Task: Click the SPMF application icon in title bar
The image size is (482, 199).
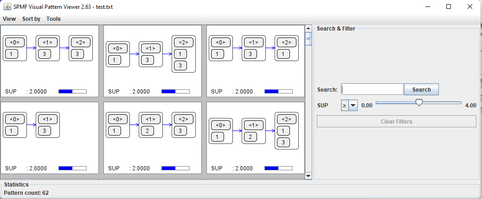Action: pos(7,6)
